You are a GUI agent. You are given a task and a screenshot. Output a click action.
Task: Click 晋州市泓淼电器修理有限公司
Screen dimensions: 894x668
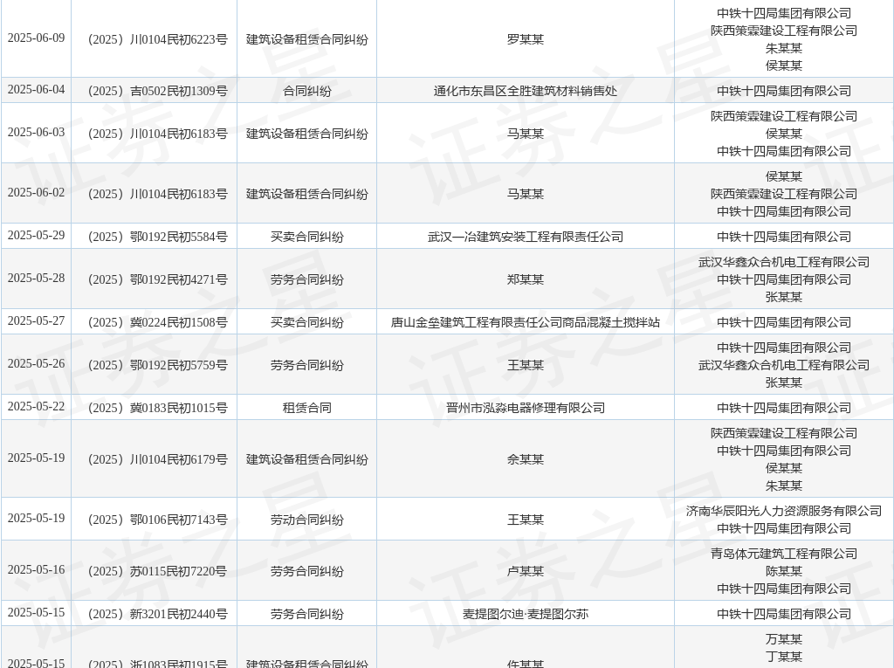pyautogui.click(x=525, y=408)
